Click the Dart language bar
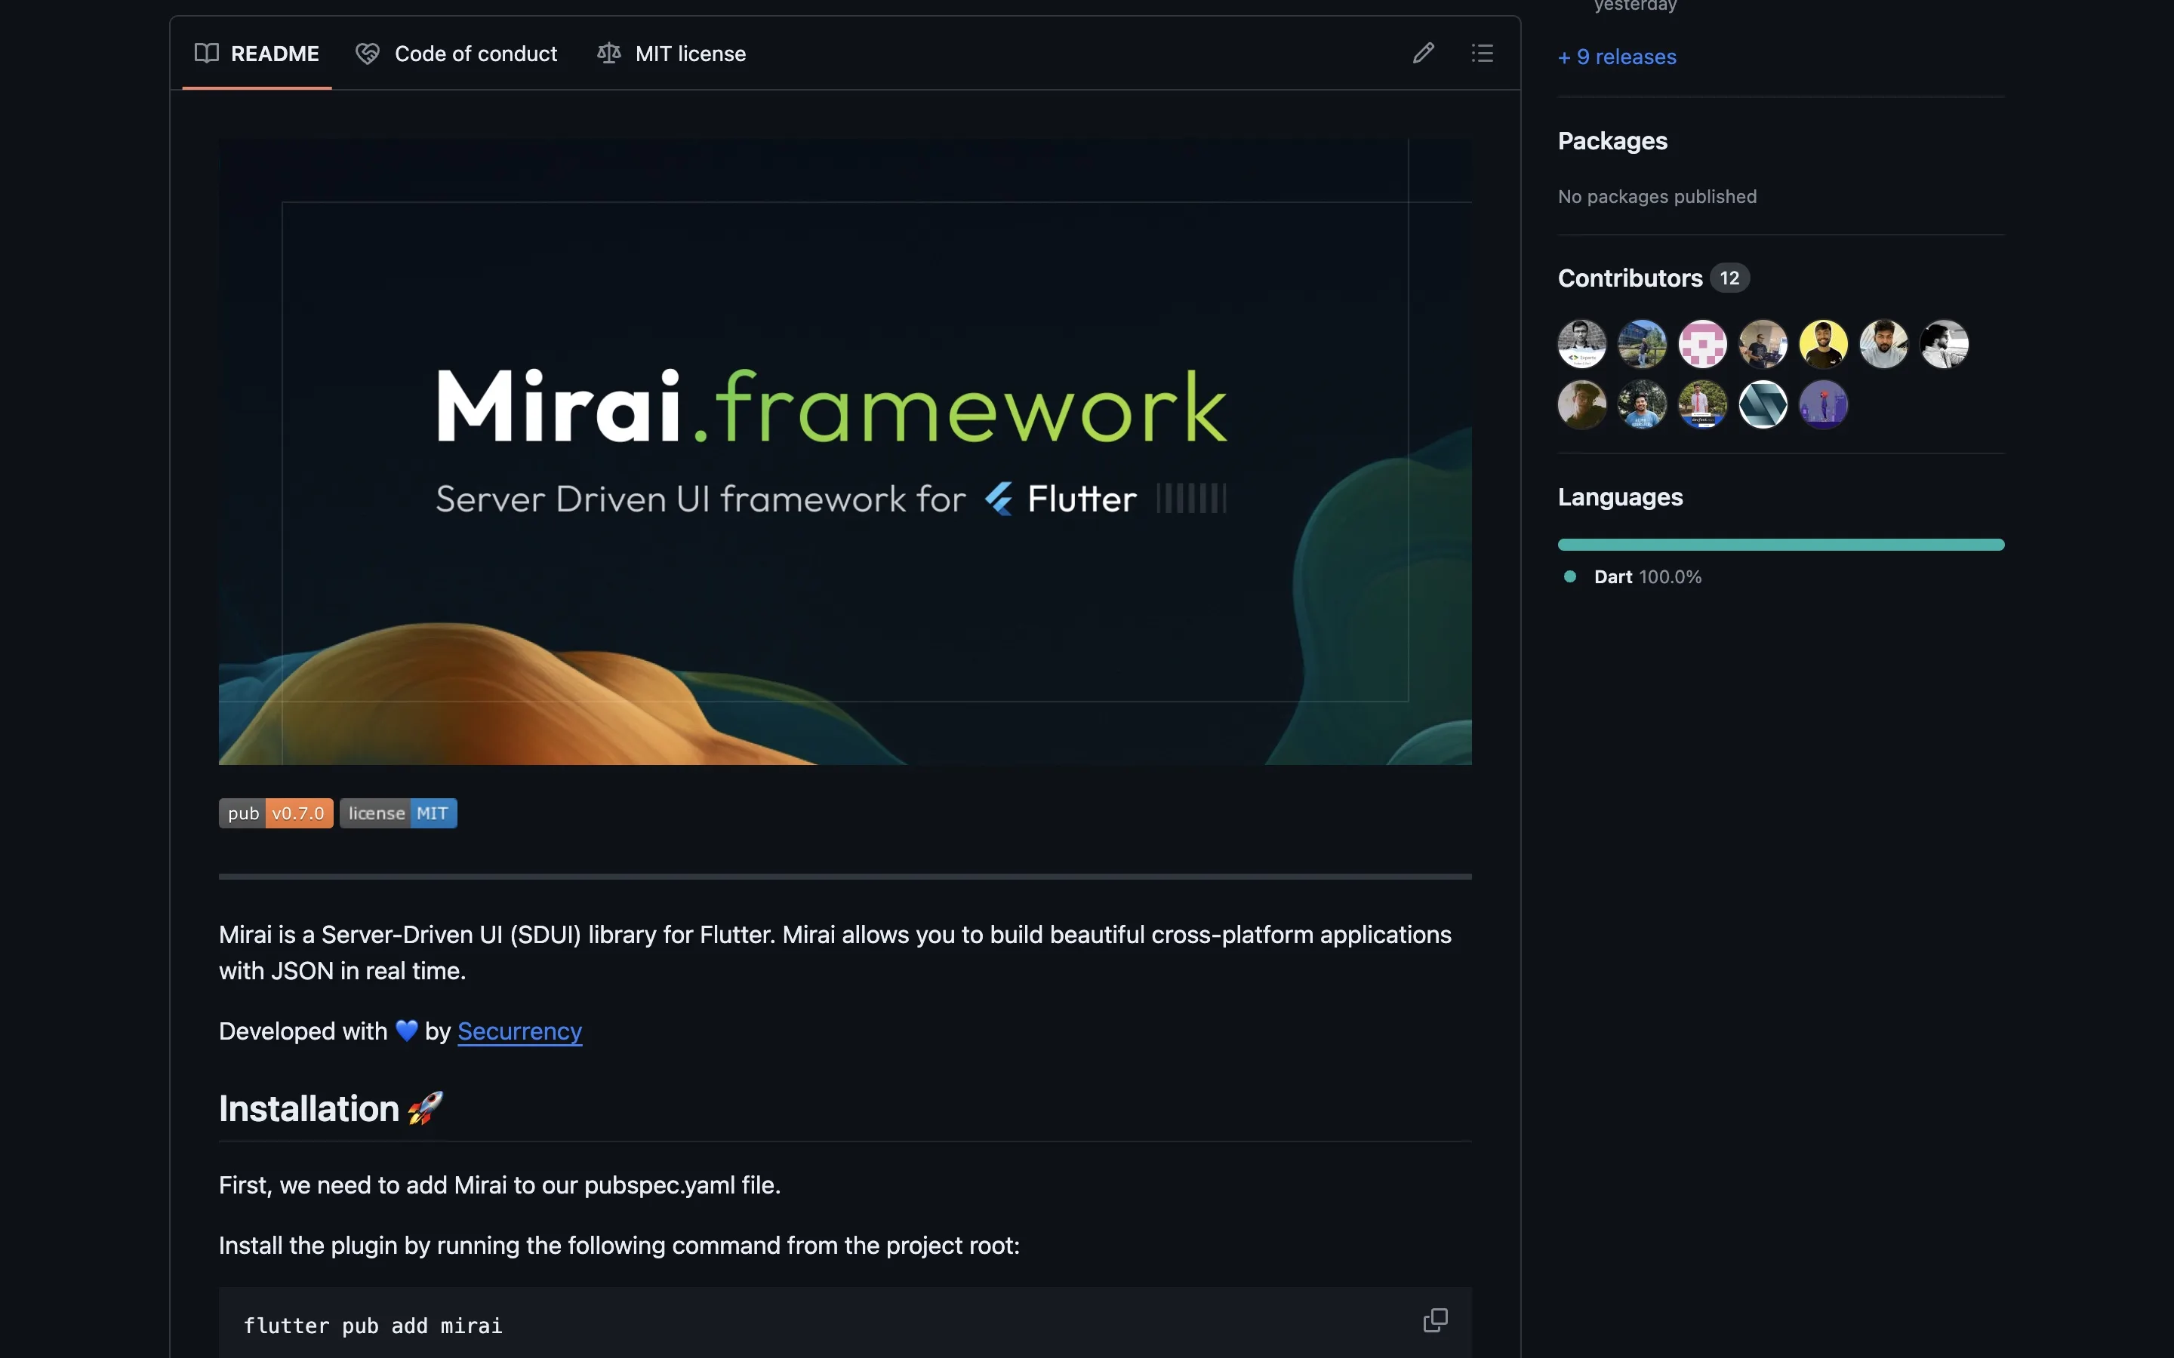Viewport: 2174px width, 1358px height. tap(1781, 544)
